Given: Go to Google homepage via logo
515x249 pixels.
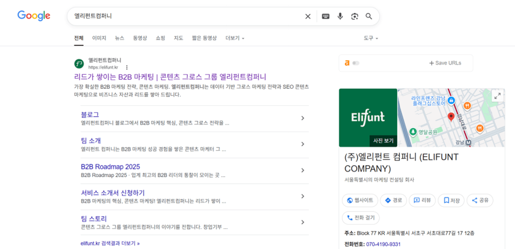Looking at the screenshot, I should pyautogui.click(x=33, y=16).
